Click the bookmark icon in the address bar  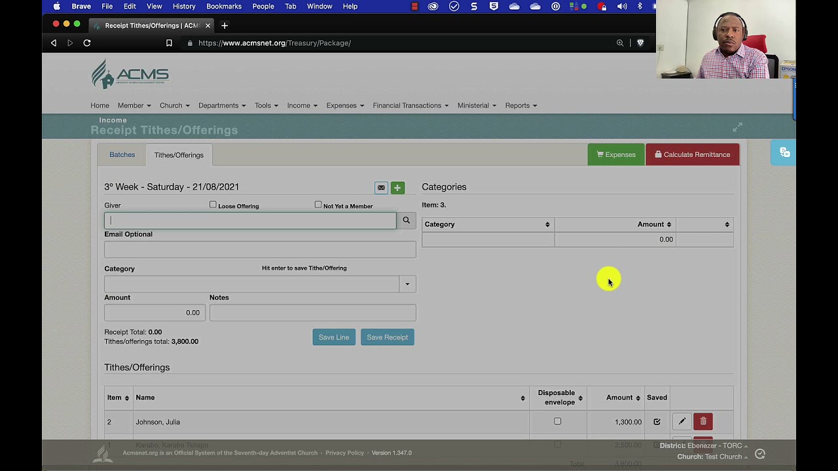(169, 43)
